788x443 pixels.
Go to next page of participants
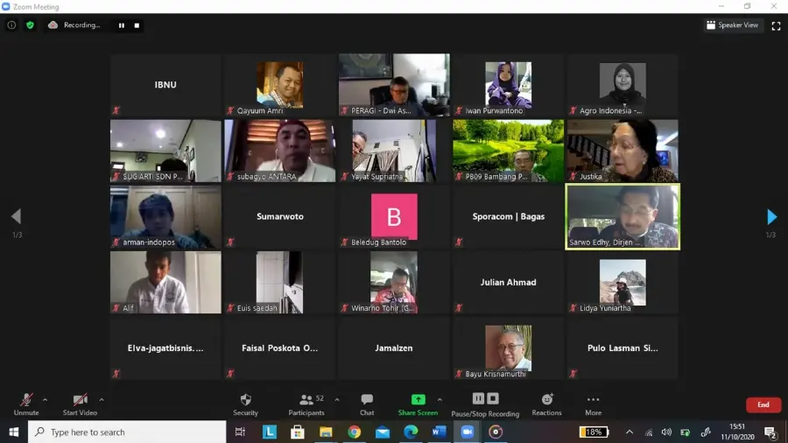pyautogui.click(x=772, y=217)
